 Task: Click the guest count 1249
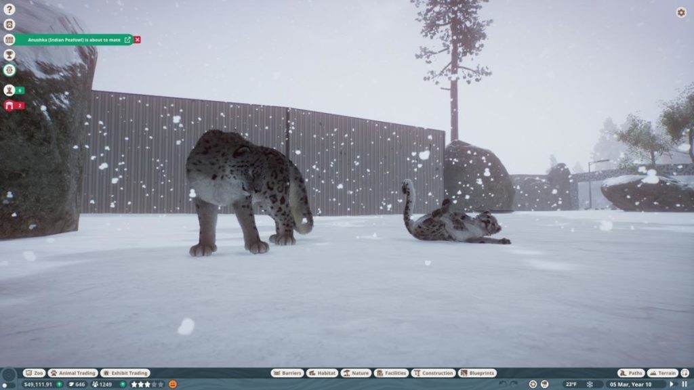pos(102,385)
